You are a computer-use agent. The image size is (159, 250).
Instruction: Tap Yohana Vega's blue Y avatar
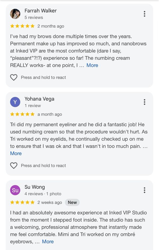(x=15, y=102)
